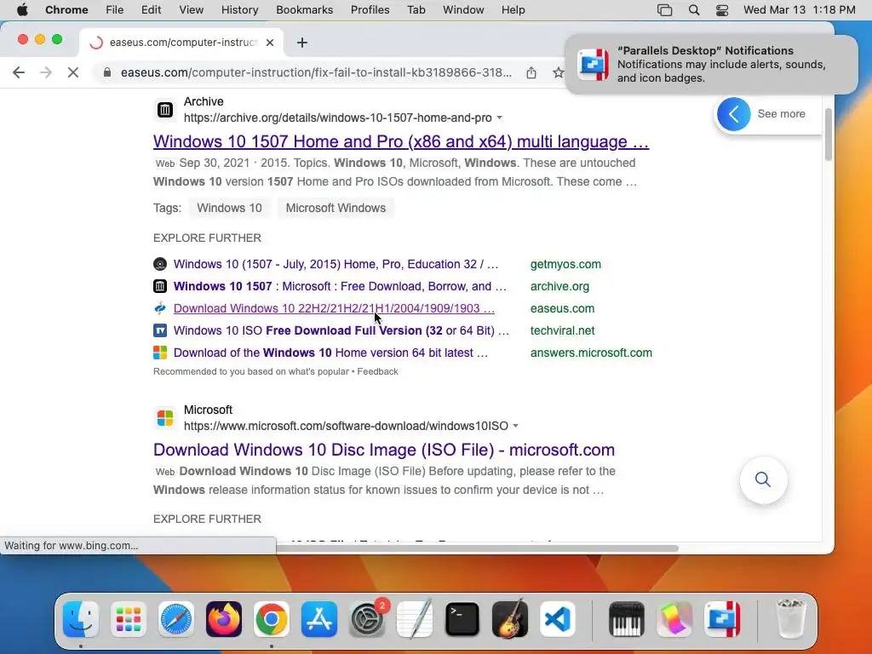Launch Safari from the dock
This screenshot has height=654, width=872.
coord(176,619)
